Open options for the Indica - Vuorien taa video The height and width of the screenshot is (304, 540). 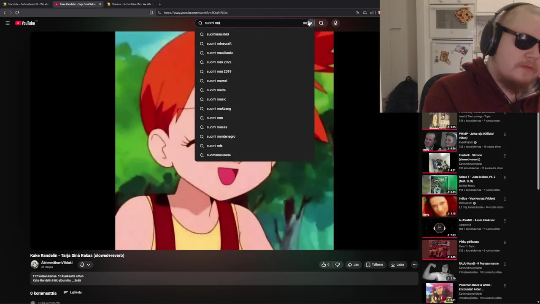(505, 199)
